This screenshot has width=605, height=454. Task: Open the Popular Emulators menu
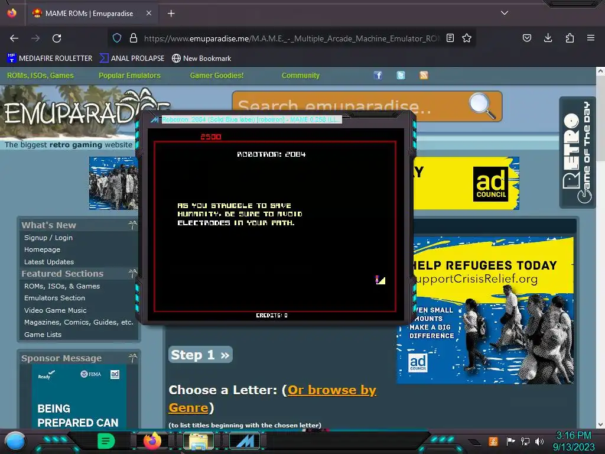[x=129, y=76]
